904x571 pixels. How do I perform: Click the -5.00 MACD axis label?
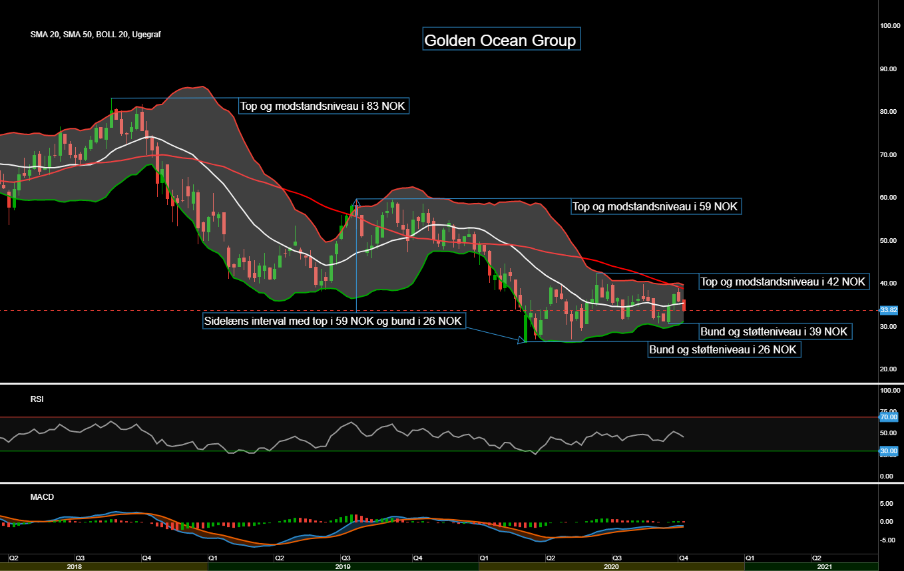pyautogui.click(x=889, y=540)
